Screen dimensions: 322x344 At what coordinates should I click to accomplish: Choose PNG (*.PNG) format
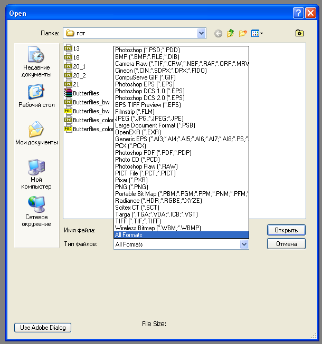point(182,187)
